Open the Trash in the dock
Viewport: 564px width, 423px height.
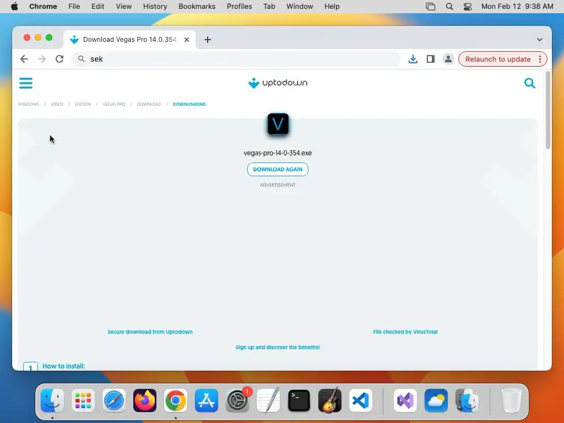point(511,400)
